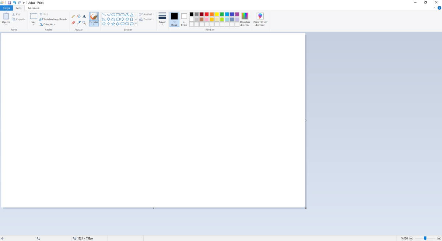
Task: Click the zoom in plus button
Action: click(439, 238)
